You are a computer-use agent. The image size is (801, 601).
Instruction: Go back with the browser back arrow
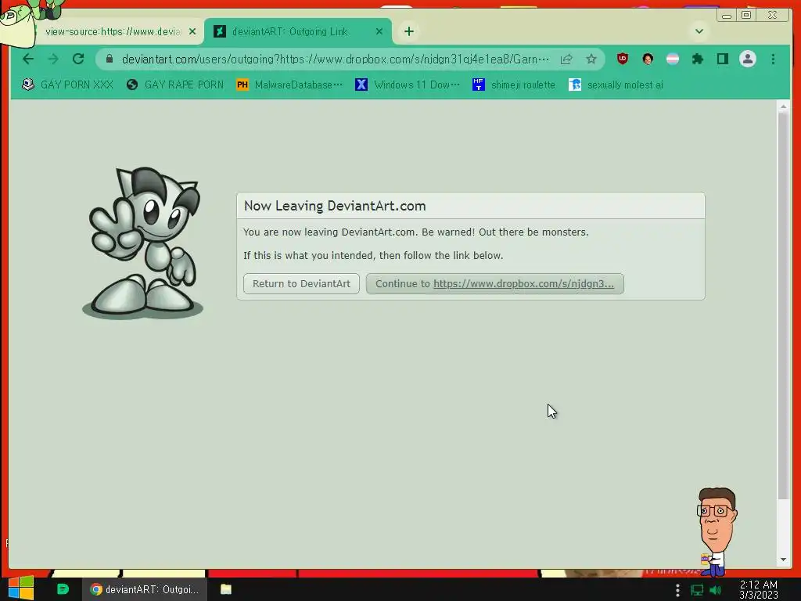click(x=28, y=59)
